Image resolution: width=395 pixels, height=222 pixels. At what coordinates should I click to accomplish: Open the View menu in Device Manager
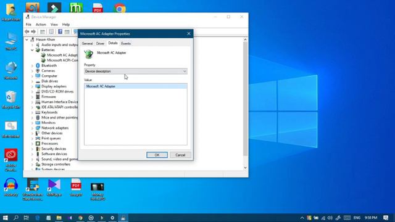point(54,25)
